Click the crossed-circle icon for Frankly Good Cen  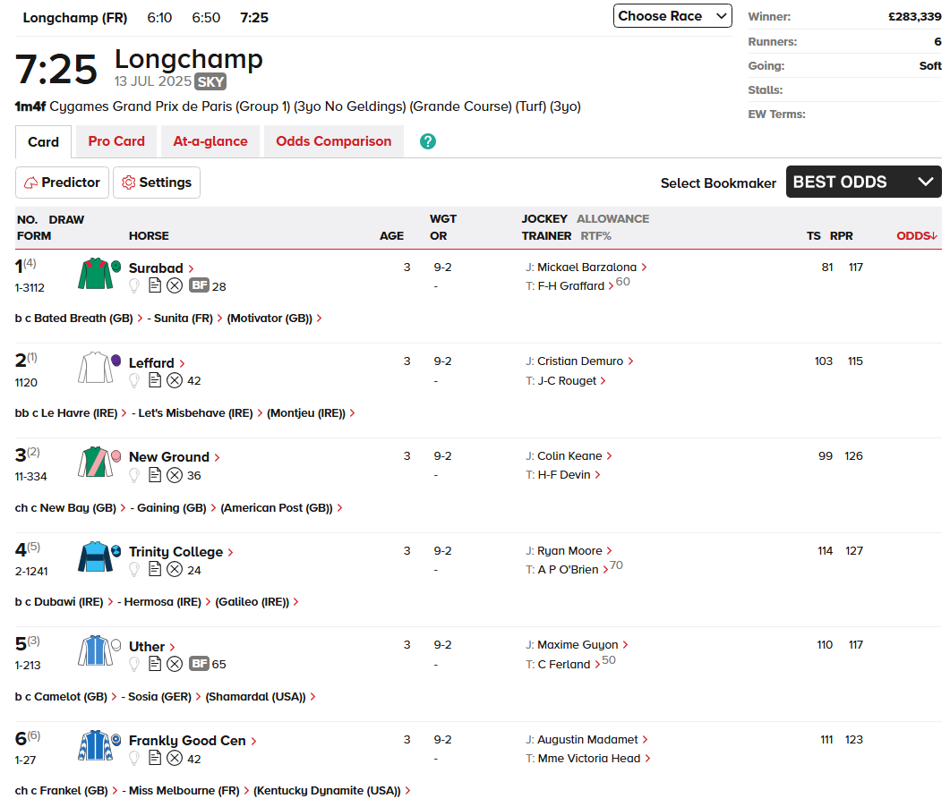175,759
